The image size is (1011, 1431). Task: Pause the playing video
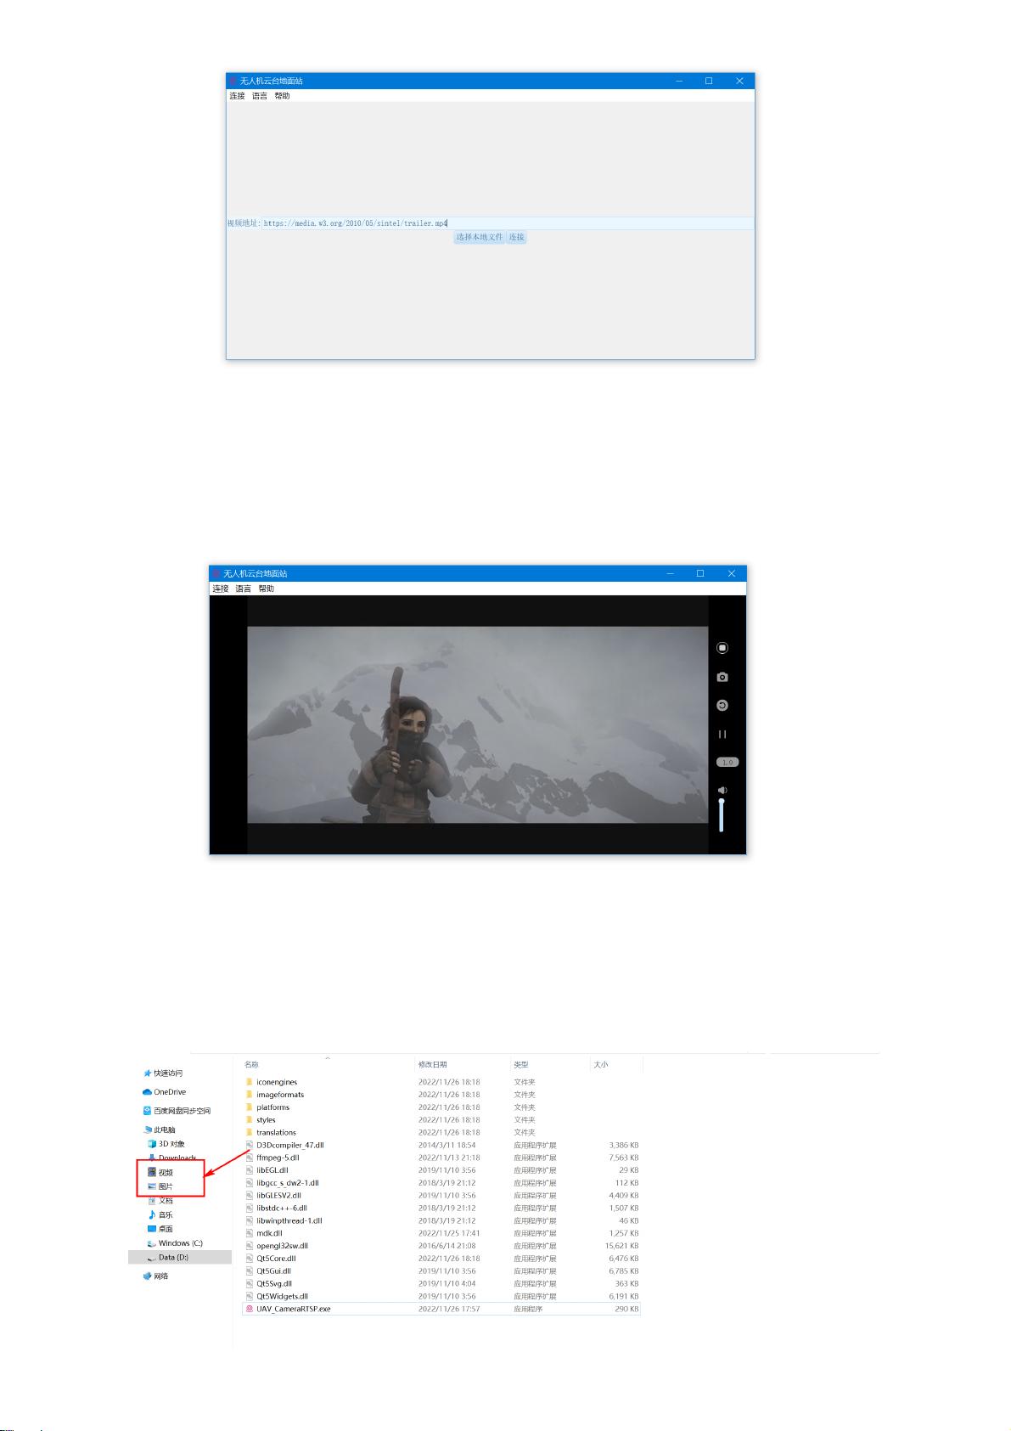click(722, 734)
